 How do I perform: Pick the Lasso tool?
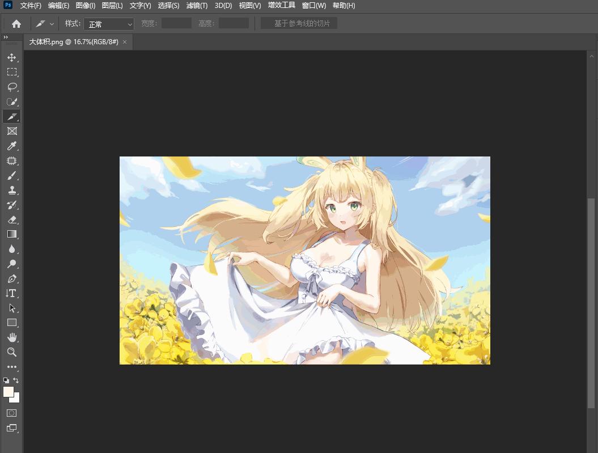(x=11, y=87)
